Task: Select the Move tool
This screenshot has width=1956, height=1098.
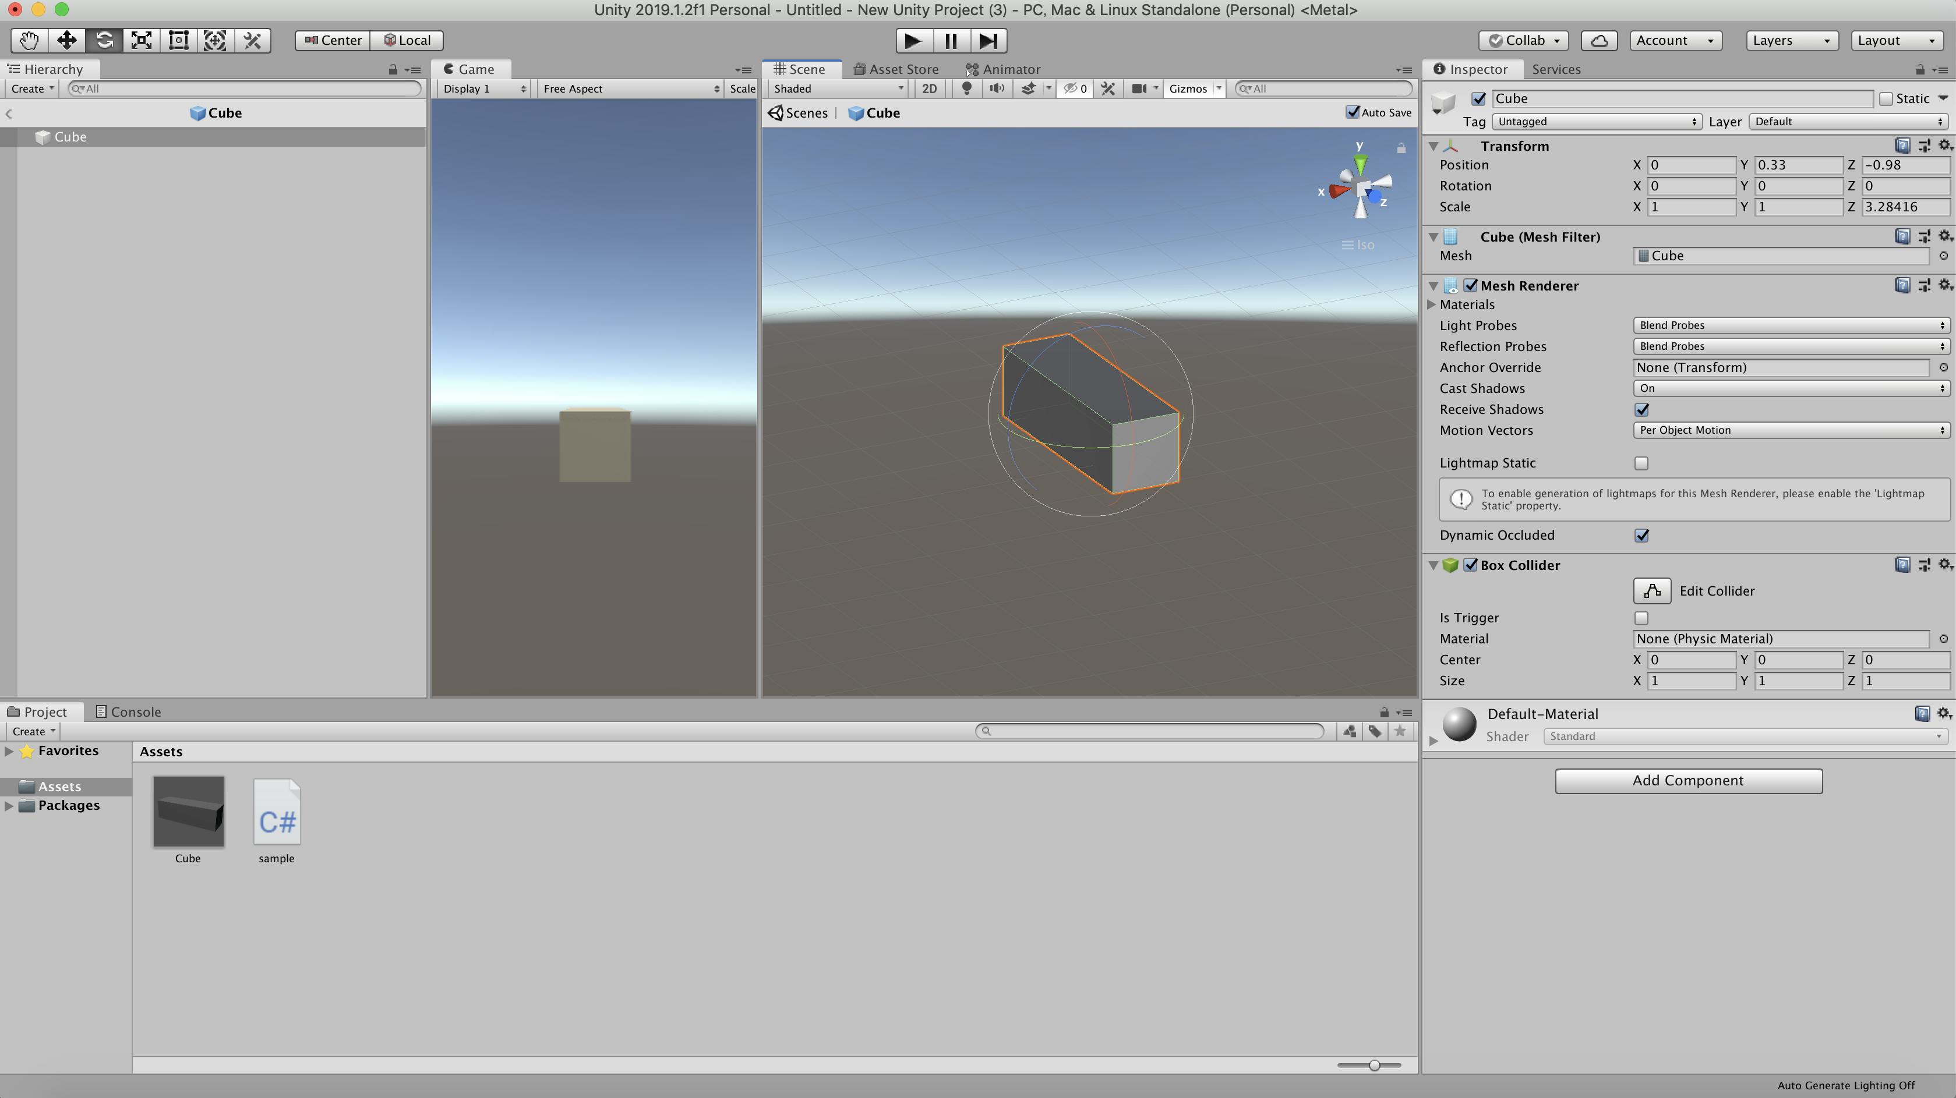Action: click(66, 40)
